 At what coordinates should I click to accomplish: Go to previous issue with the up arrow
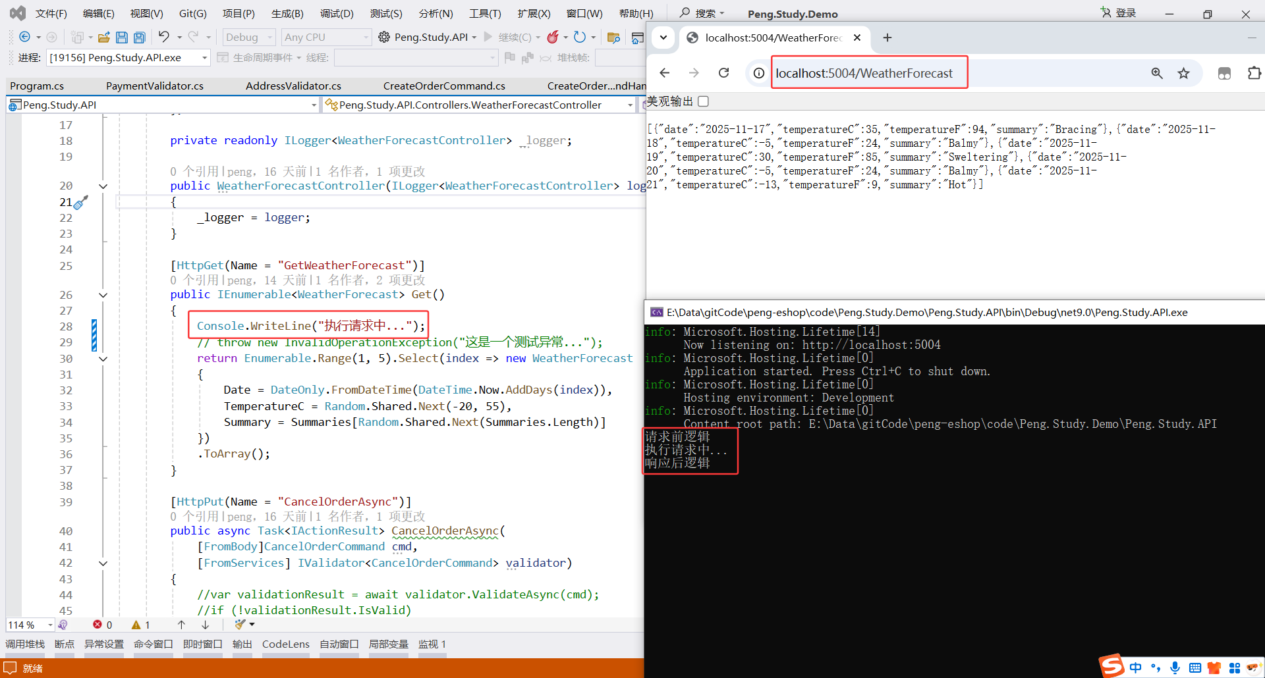181,625
